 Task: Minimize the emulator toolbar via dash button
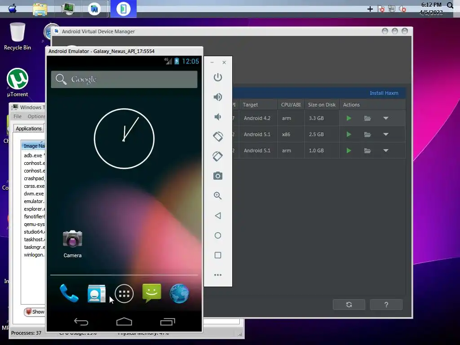click(x=212, y=62)
